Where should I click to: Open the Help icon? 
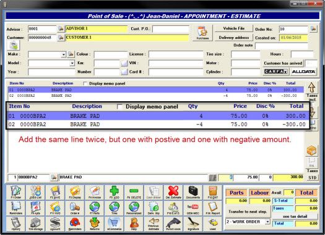pyautogui.click(x=134, y=224)
